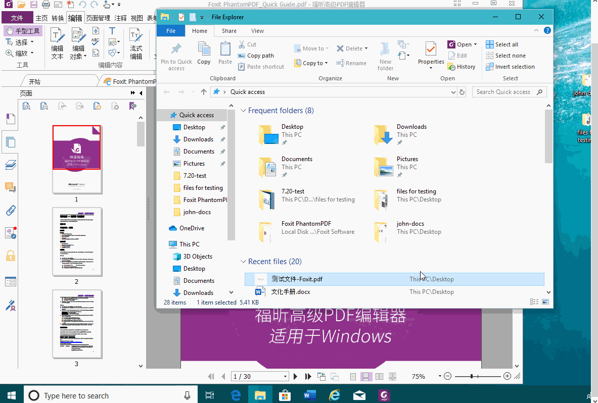Open the comments panel in Foxit sidebar

(x=10, y=188)
